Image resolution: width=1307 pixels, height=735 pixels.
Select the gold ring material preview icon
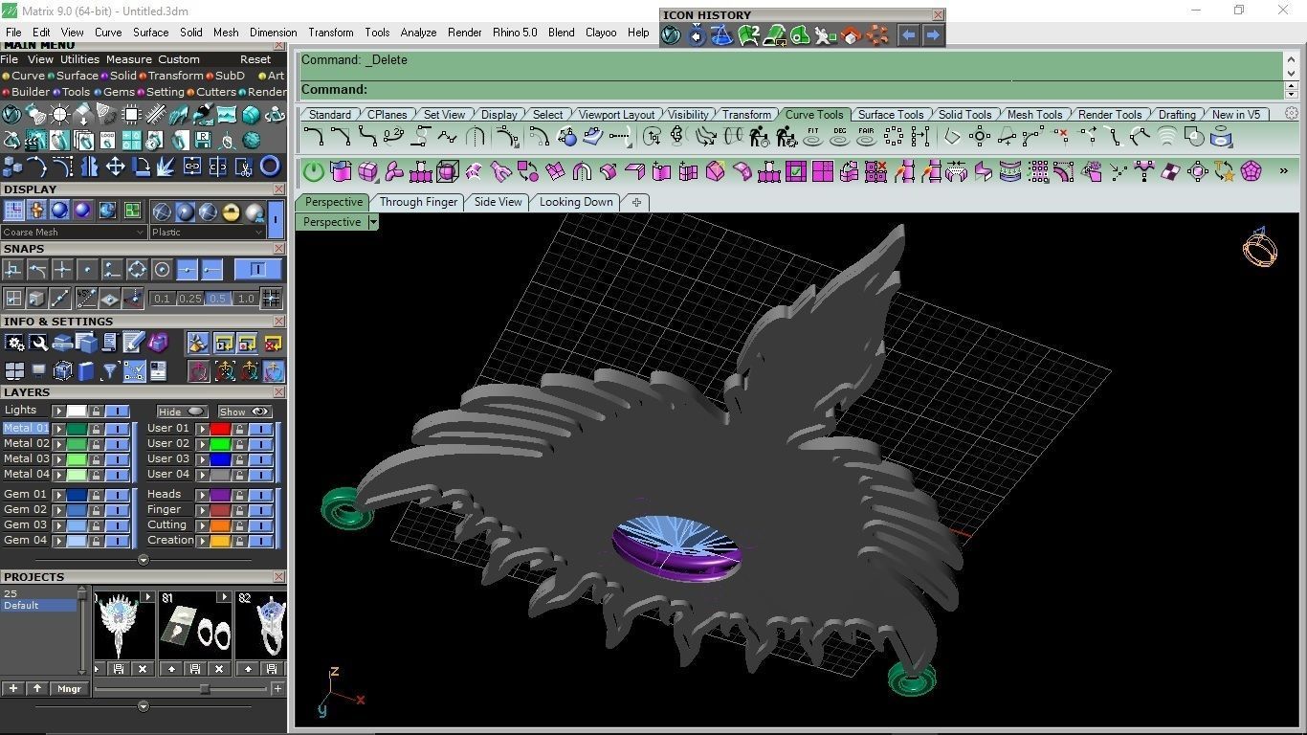(231, 212)
